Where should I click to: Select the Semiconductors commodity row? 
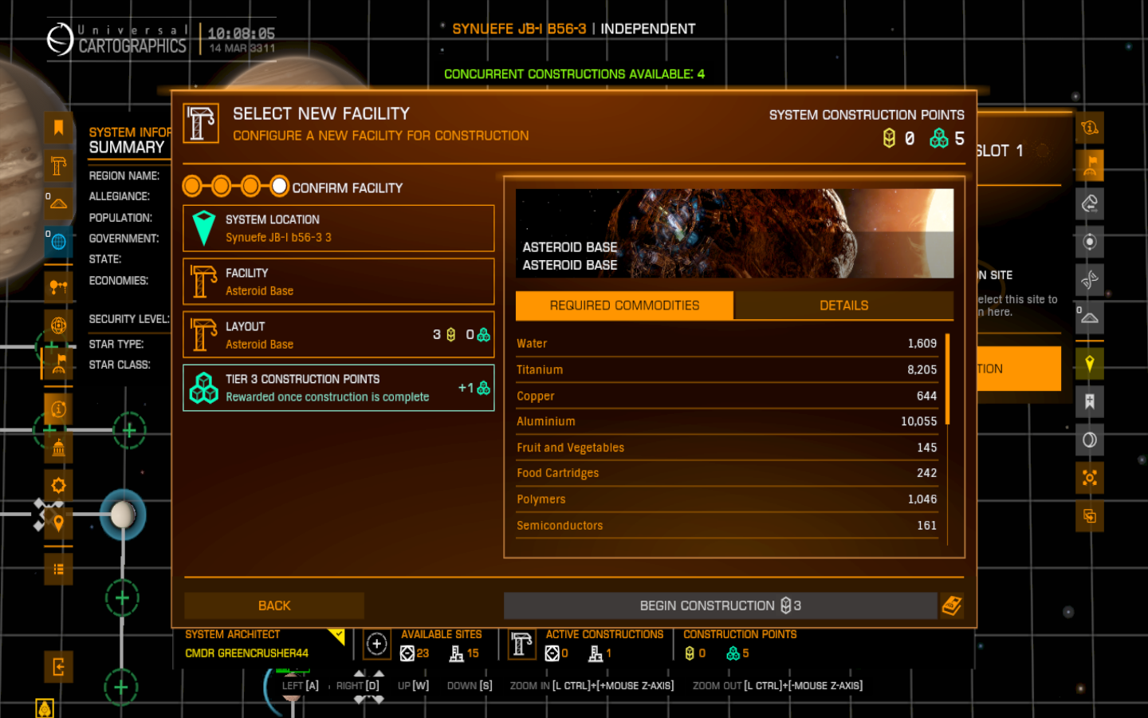[x=727, y=525]
